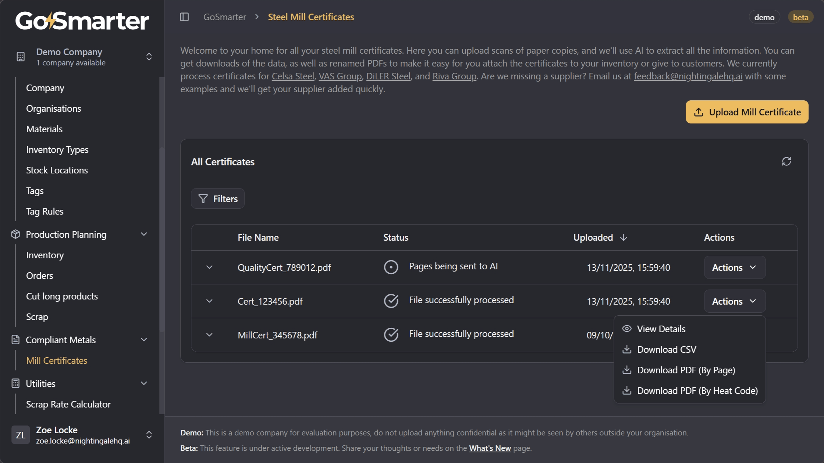Viewport: 824px width, 463px height.
Task: Click the funnel icon in Filters
Action: (x=203, y=198)
